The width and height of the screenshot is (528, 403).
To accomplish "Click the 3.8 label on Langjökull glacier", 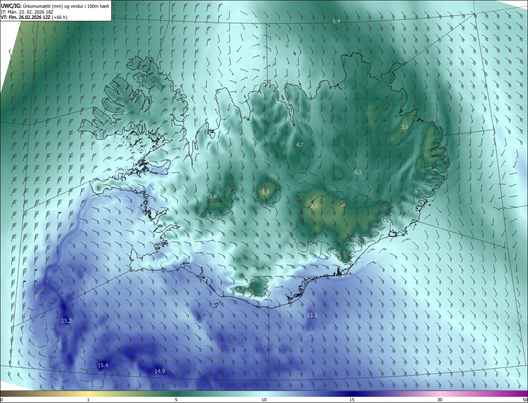I will click(x=213, y=197).
